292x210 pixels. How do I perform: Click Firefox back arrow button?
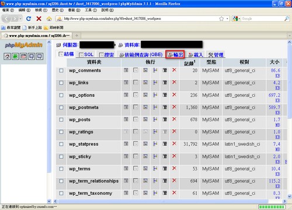click(x=7, y=19)
